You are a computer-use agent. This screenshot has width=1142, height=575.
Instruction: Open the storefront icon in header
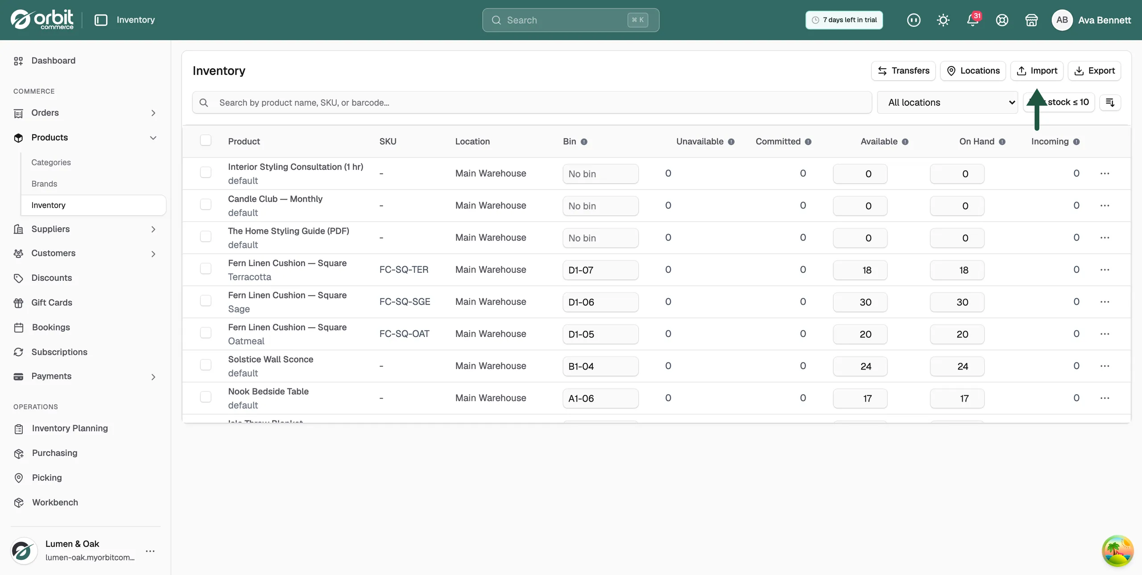(x=1031, y=20)
